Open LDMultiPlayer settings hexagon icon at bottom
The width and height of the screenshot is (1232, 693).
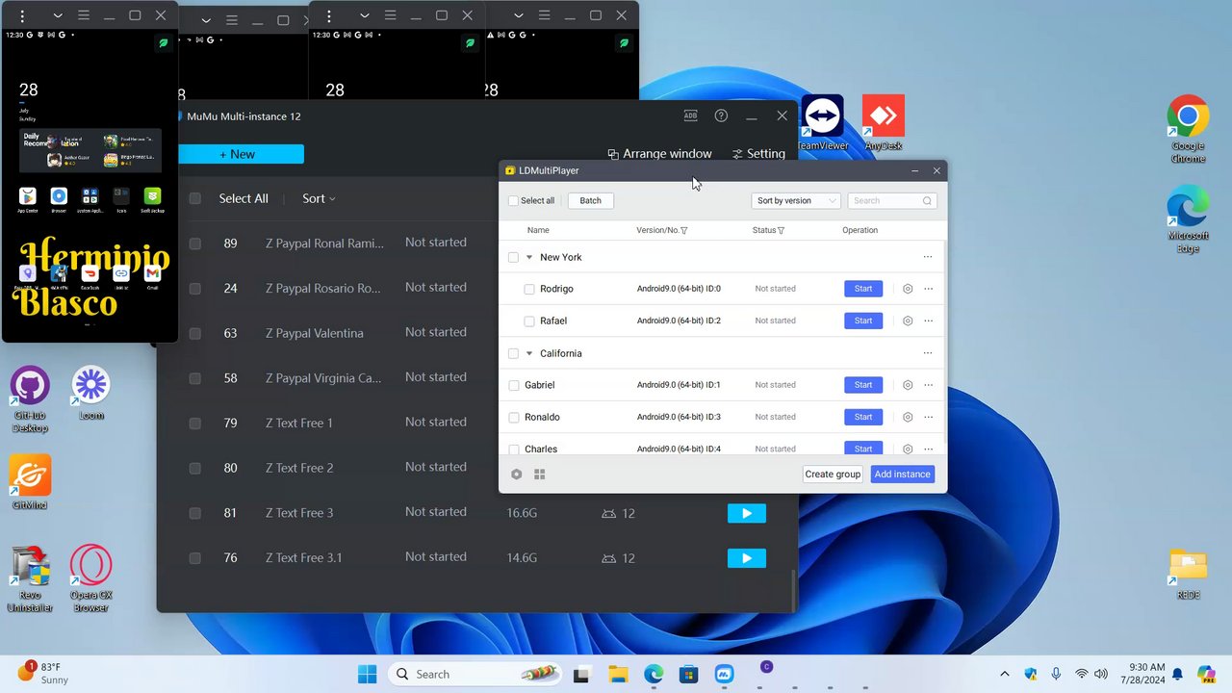point(517,475)
